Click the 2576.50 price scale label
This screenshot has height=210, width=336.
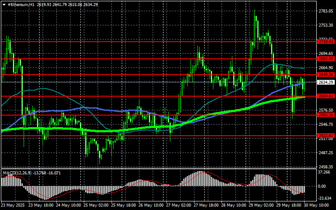(x=326, y=110)
